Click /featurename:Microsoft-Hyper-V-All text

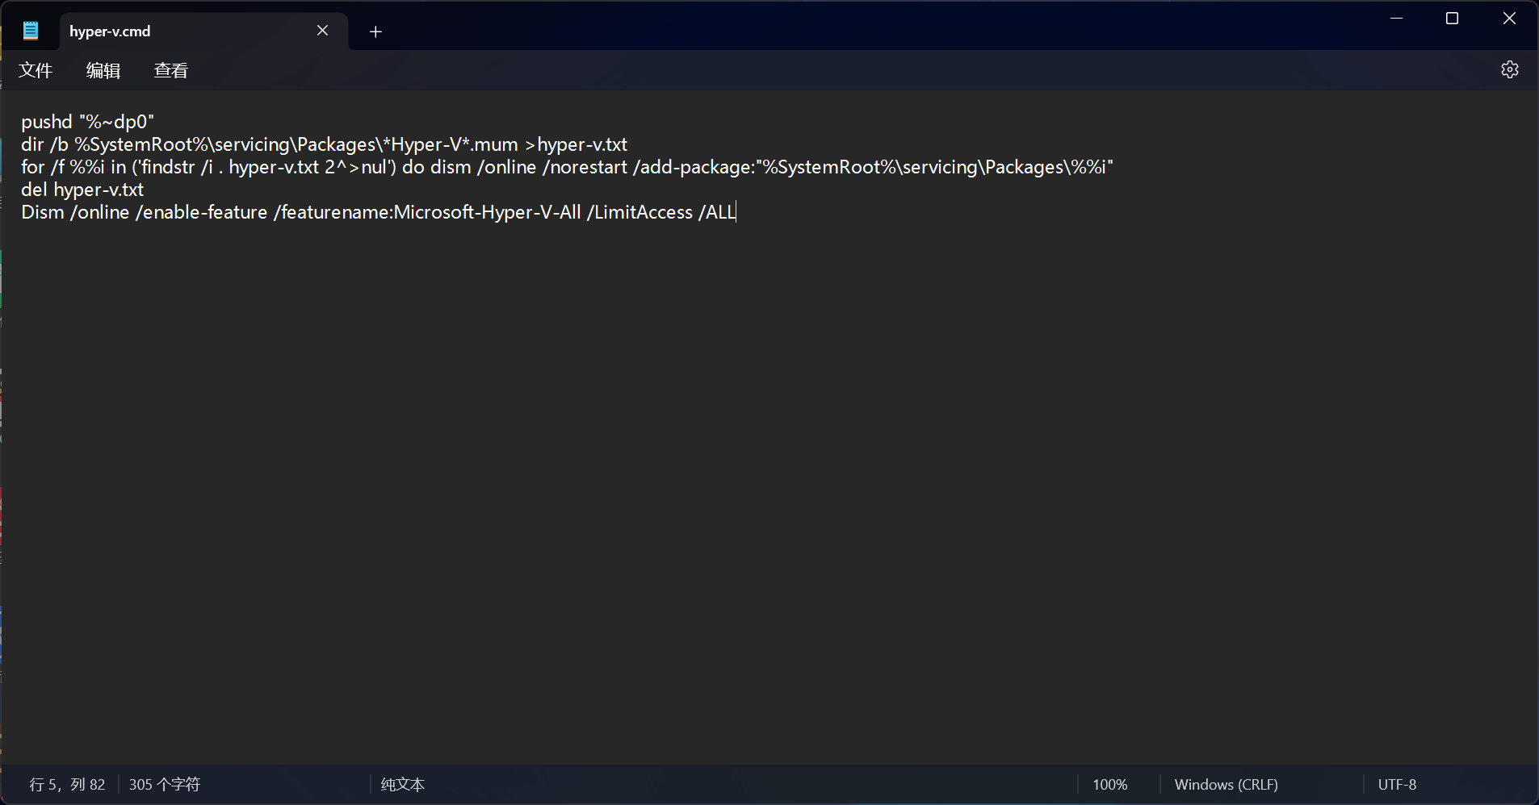pos(428,212)
